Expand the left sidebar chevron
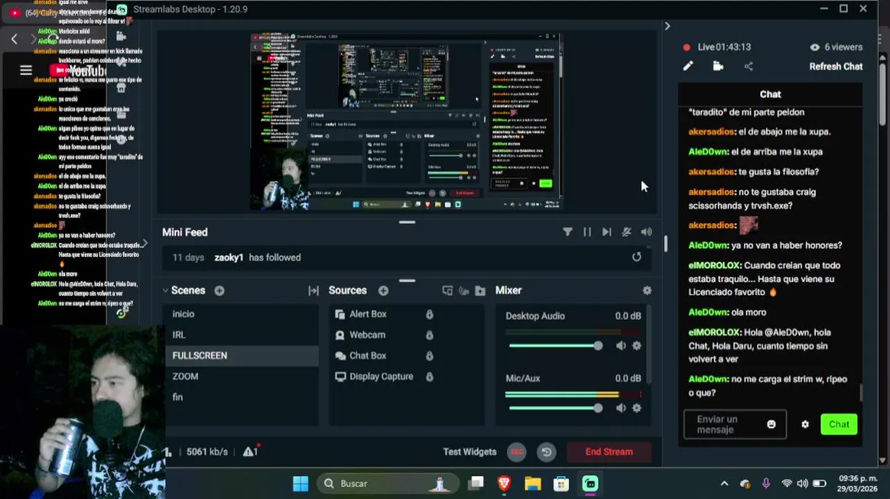890x499 pixels. (144, 243)
